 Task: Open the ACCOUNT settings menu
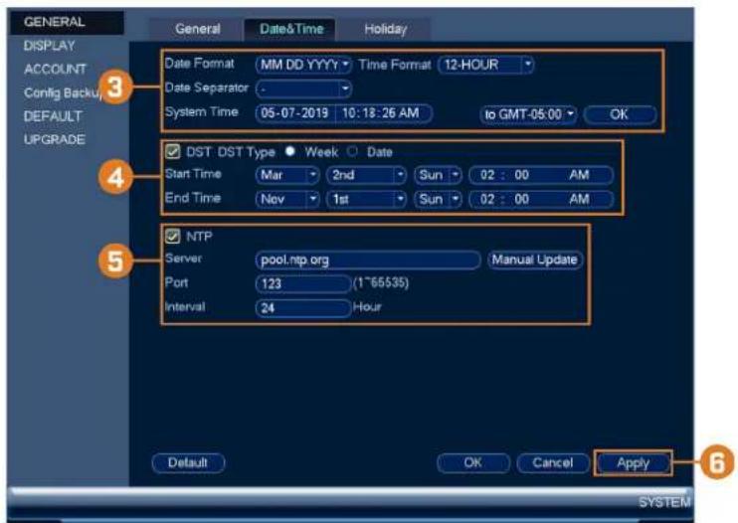[x=55, y=70]
